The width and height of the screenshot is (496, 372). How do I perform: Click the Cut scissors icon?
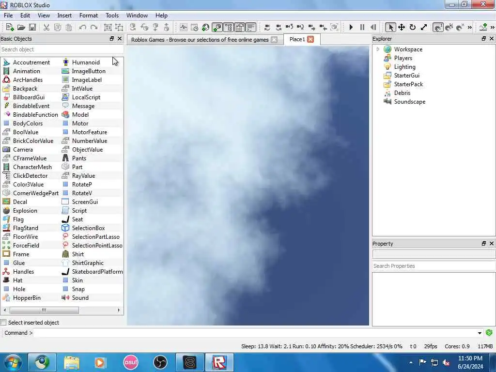(x=46, y=27)
